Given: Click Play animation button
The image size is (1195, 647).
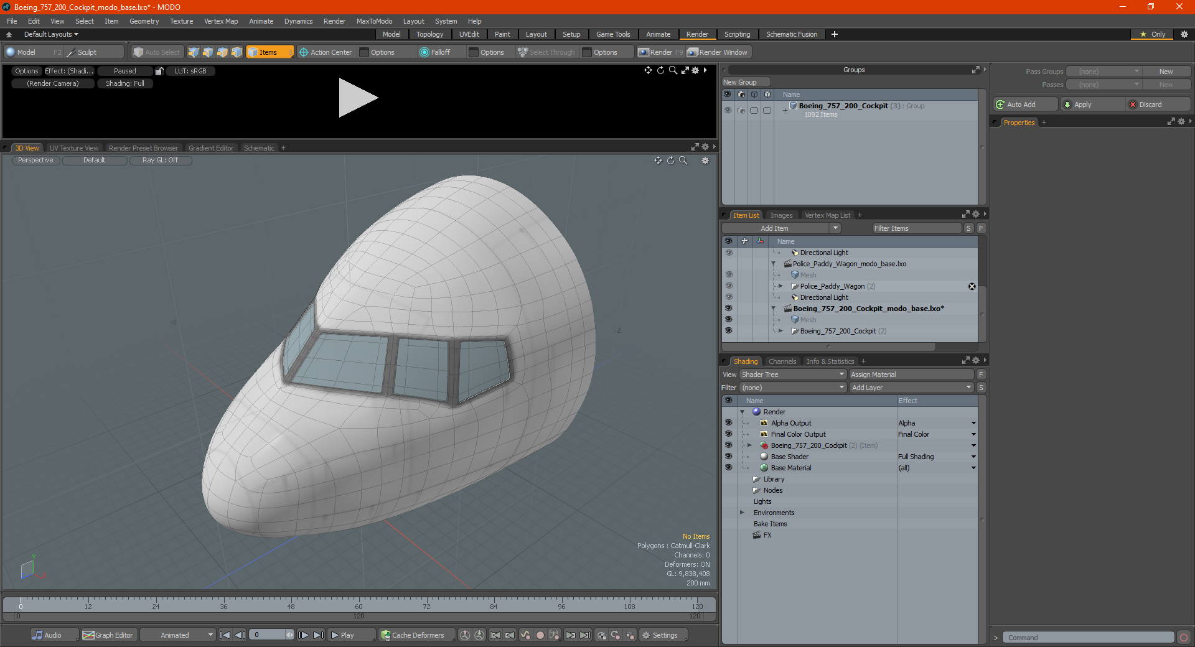Looking at the screenshot, I should coord(350,635).
